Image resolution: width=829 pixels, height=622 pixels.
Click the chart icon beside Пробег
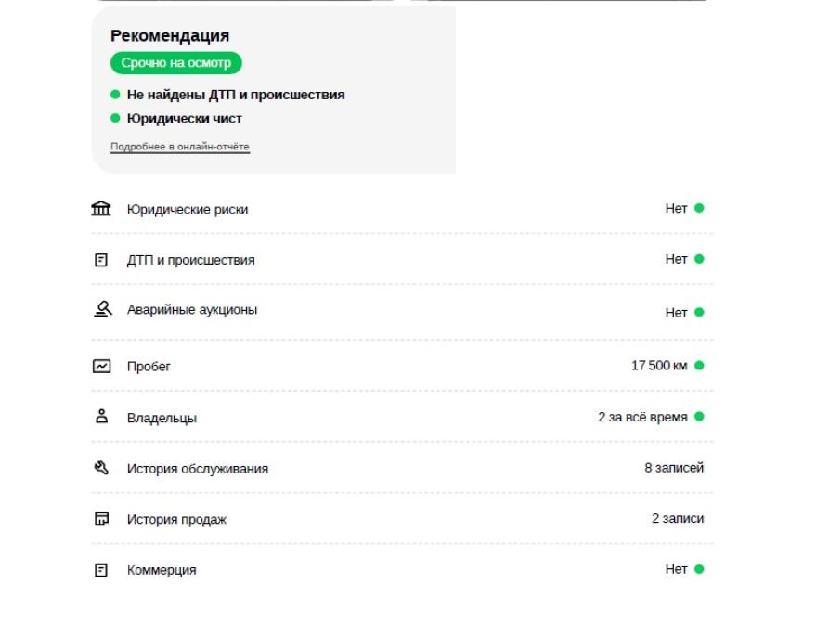(x=101, y=366)
